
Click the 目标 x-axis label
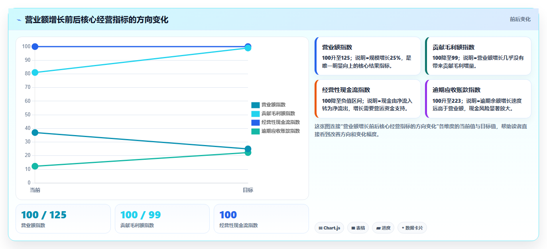(248, 190)
